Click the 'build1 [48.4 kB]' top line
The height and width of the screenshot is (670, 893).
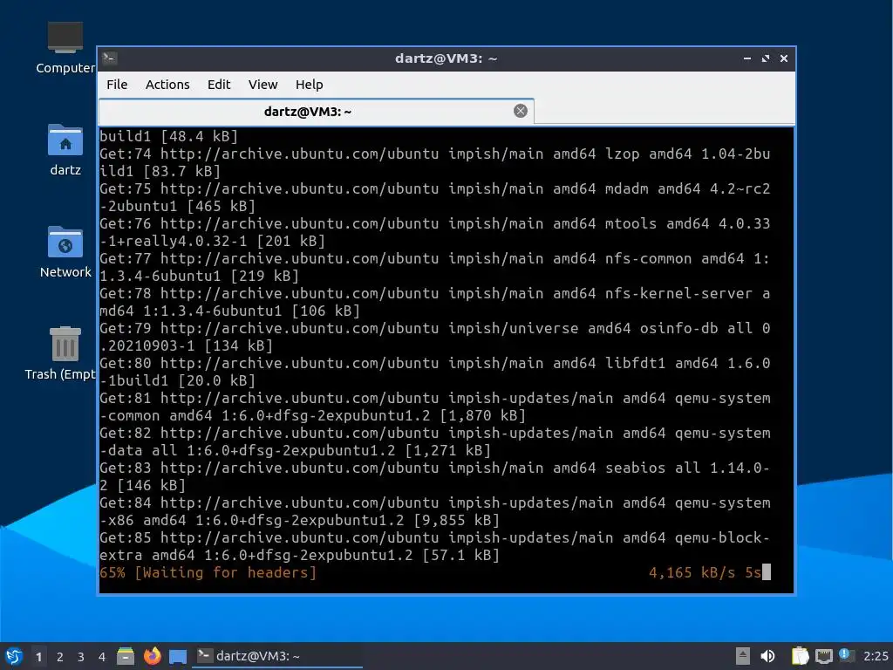tap(168, 136)
